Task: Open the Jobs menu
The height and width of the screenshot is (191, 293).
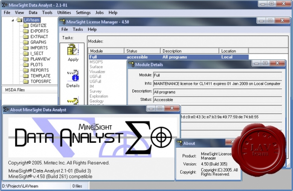Action: 100,13
